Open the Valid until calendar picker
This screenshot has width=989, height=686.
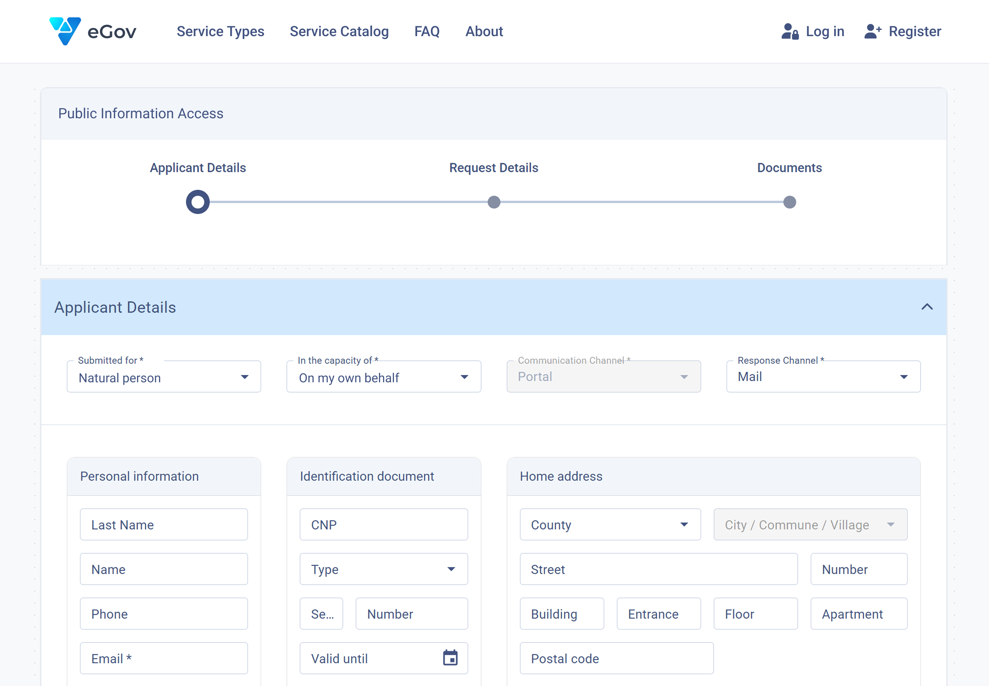pos(450,658)
